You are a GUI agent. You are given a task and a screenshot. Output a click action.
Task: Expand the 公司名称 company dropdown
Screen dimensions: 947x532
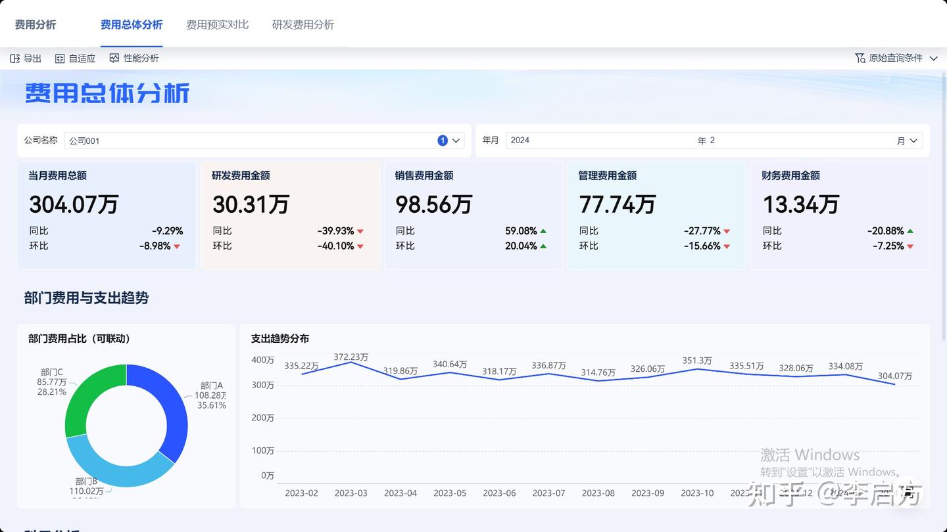pos(456,140)
